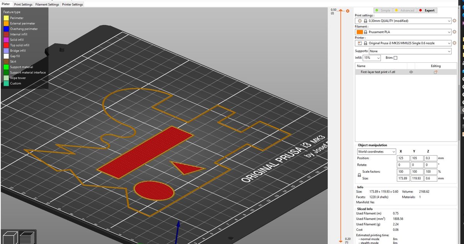Open print settings via the gear icon
Image resolution: width=464 pixels, height=244 pixels.
[x=454, y=21]
